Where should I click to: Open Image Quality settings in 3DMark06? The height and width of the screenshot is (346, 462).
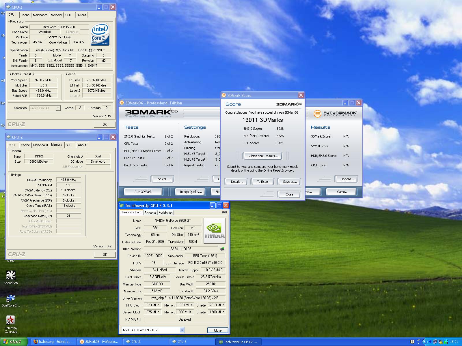click(x=191, y=192)
